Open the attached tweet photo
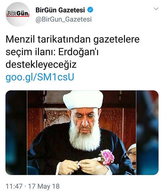 click(82, 133)
